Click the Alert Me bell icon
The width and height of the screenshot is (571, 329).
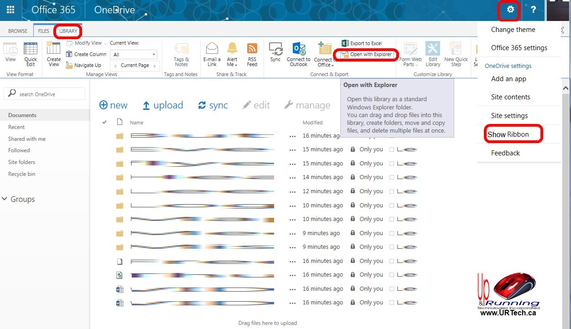tap(232, 54)
